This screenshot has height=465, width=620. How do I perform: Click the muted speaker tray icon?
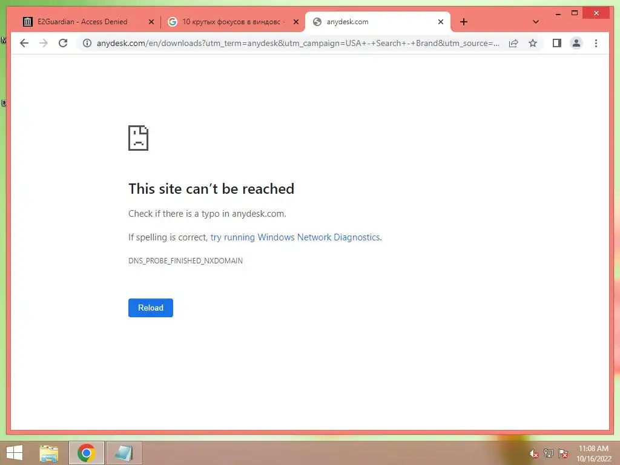point(533,453)
